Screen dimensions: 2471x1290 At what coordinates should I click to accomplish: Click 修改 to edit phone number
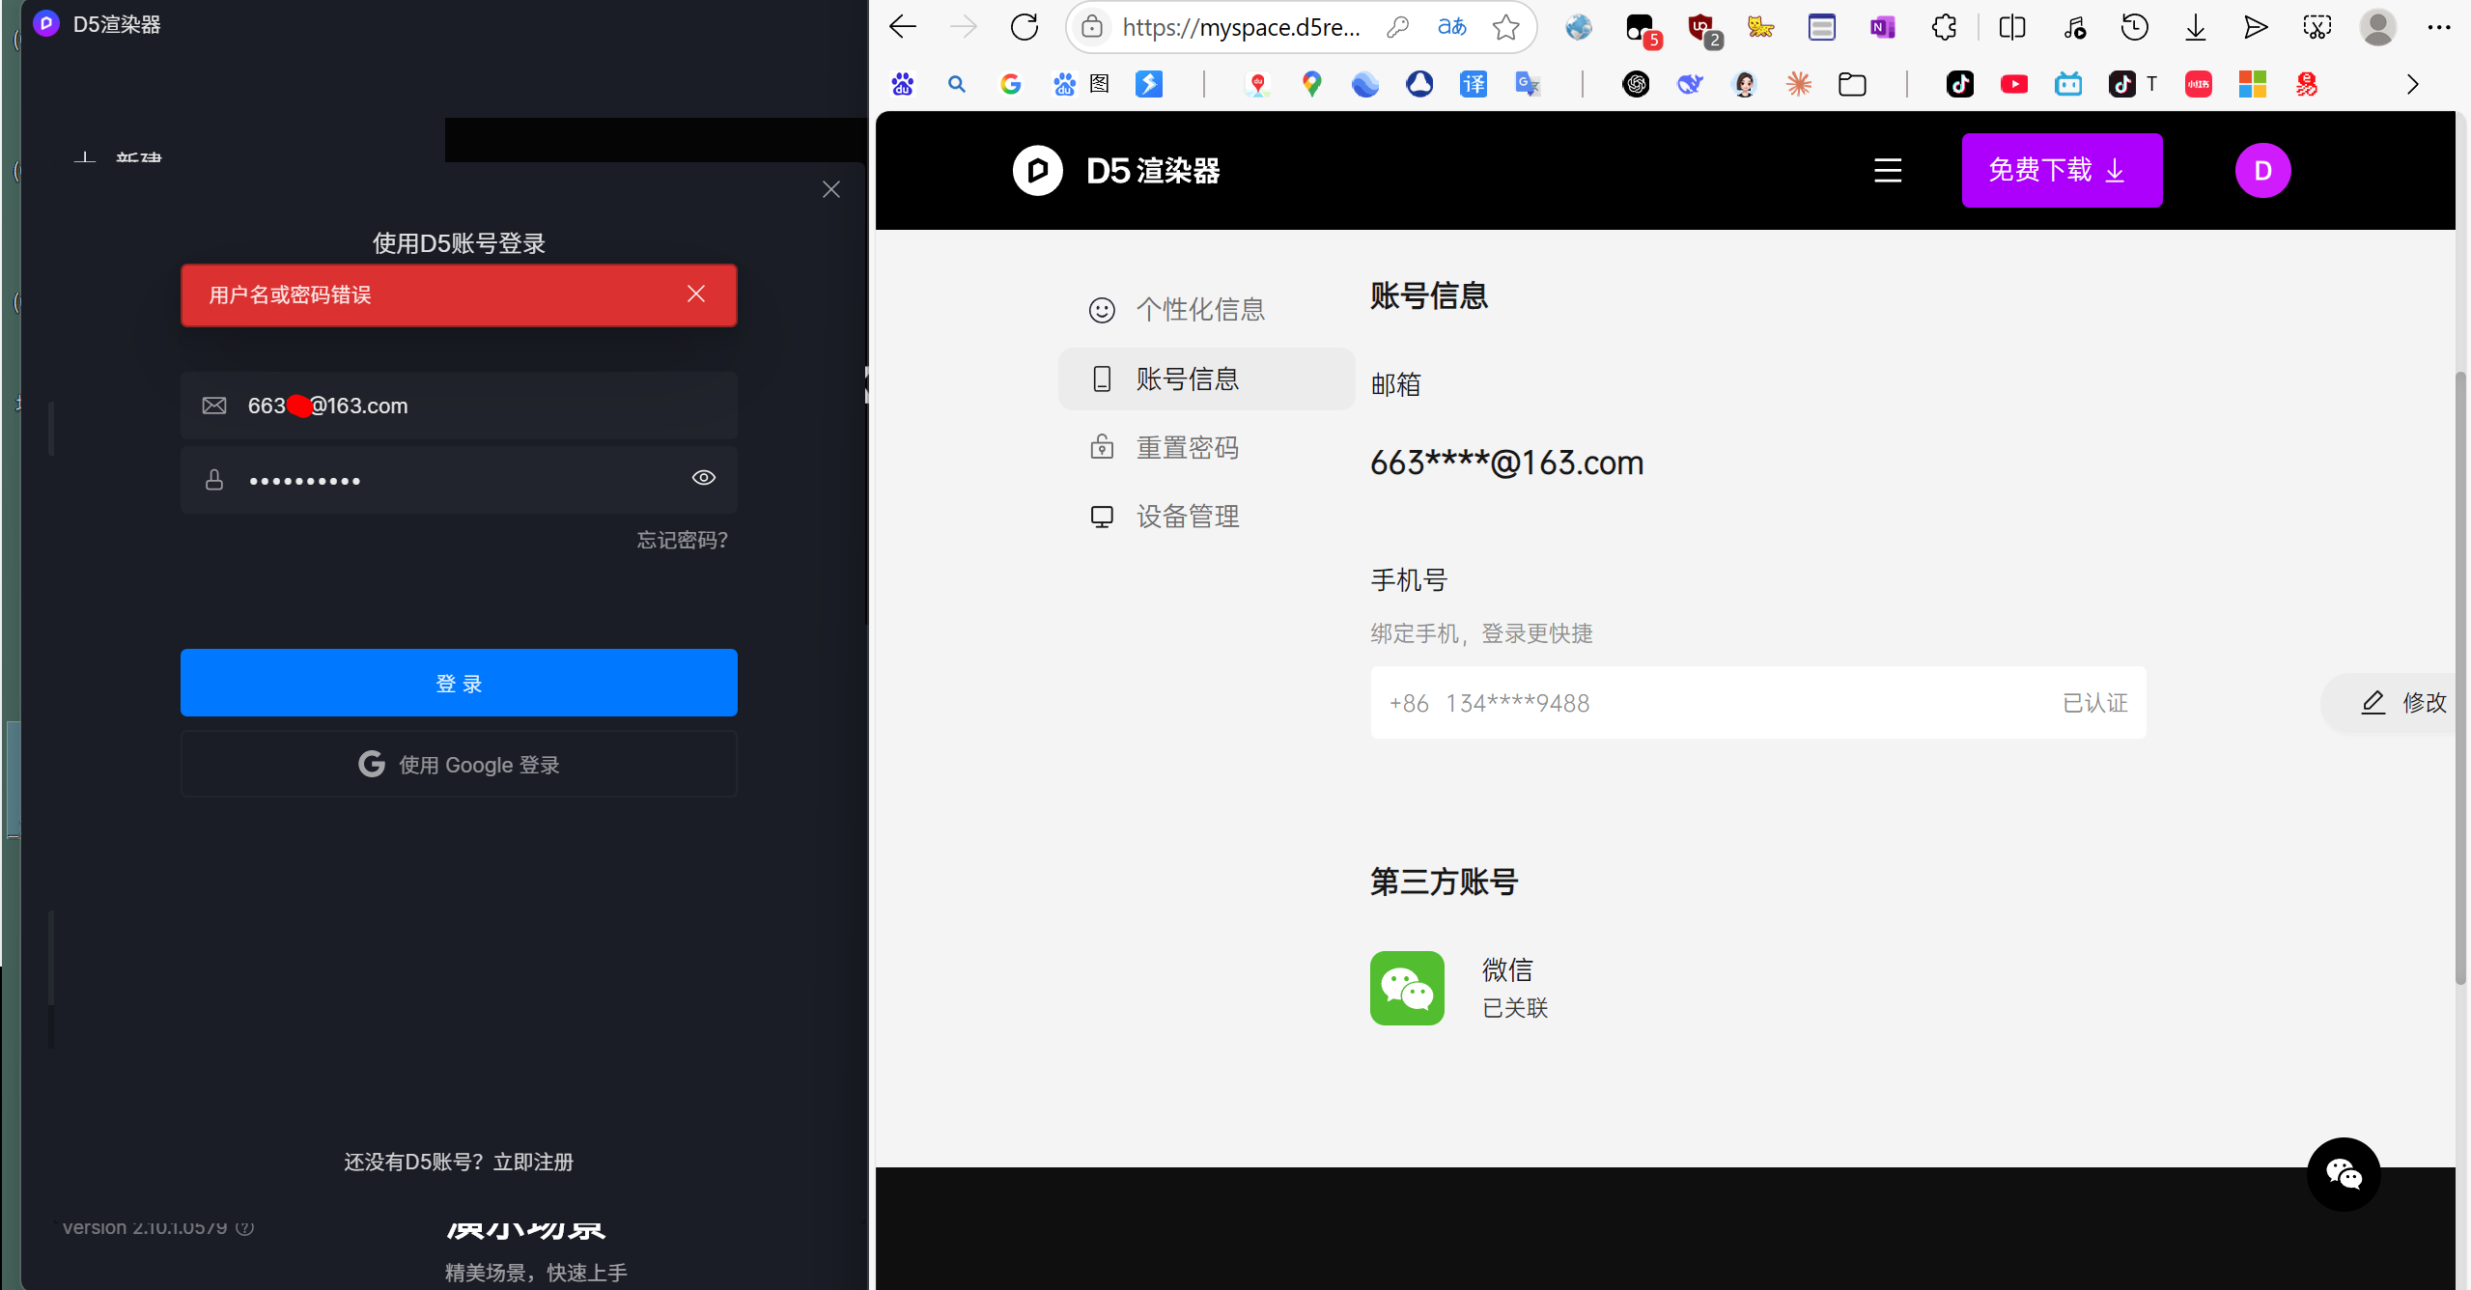click(2404, 702)
